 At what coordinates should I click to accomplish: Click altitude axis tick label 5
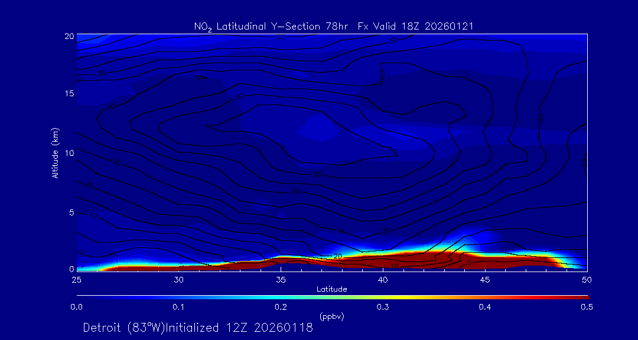pyautogui.click(x=71, y=211)
